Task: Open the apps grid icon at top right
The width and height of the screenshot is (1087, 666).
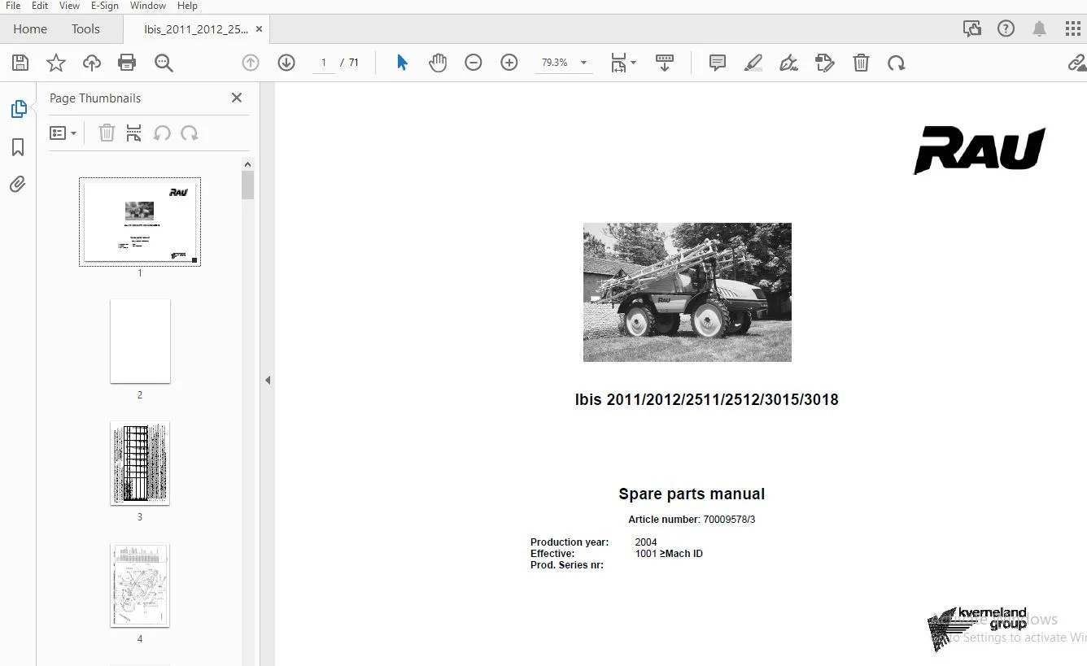Action: point(1073,28)
